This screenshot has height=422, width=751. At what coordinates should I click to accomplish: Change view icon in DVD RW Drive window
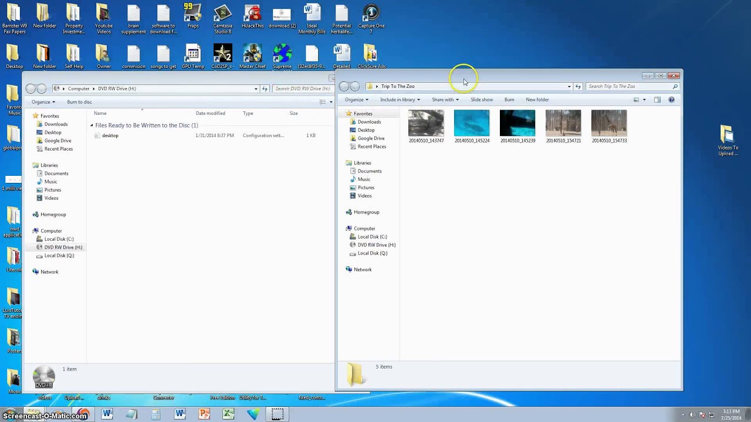coord(323,102)
